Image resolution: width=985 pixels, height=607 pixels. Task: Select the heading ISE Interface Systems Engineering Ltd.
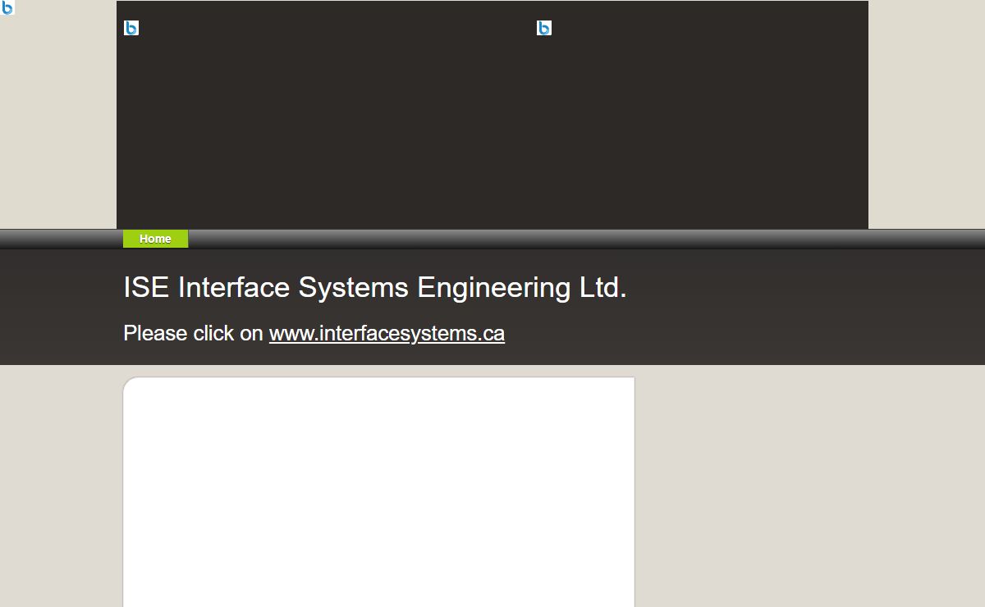point(375,288)
